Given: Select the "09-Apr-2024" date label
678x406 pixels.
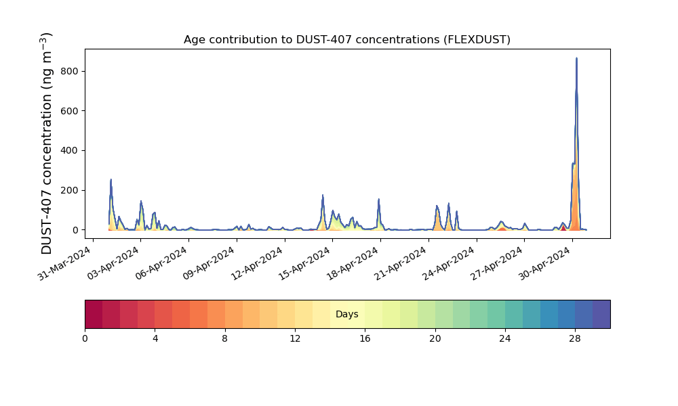Looking at the screenshot, I should (210, 263).
